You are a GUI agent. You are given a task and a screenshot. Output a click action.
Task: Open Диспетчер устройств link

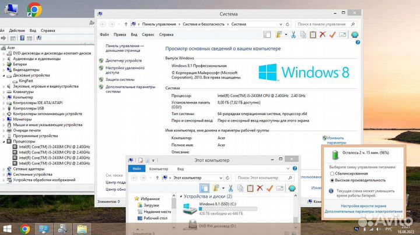click(x=124, y=60)
